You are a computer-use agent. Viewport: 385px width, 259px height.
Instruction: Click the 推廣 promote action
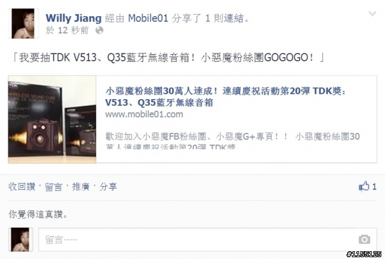pos(81,187)
